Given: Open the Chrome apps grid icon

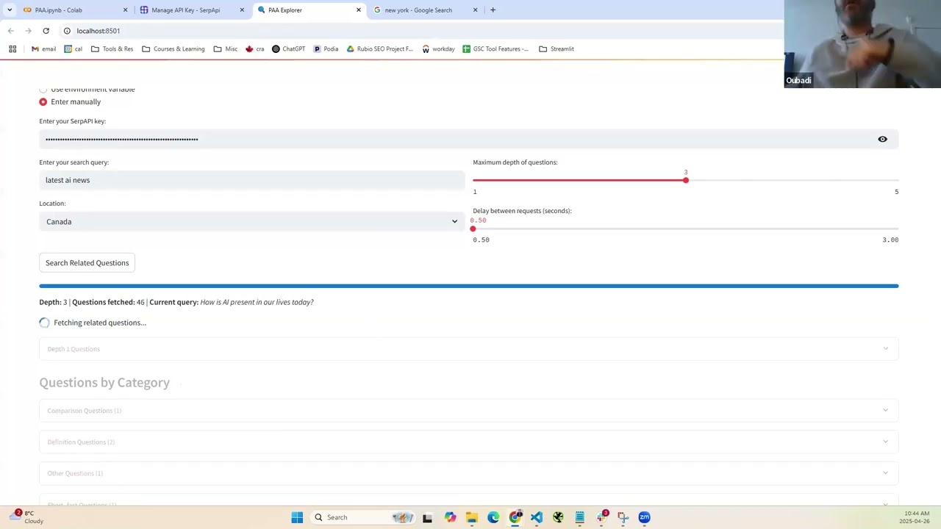Looking at the screenshot, I should click(x=12, y=48).
